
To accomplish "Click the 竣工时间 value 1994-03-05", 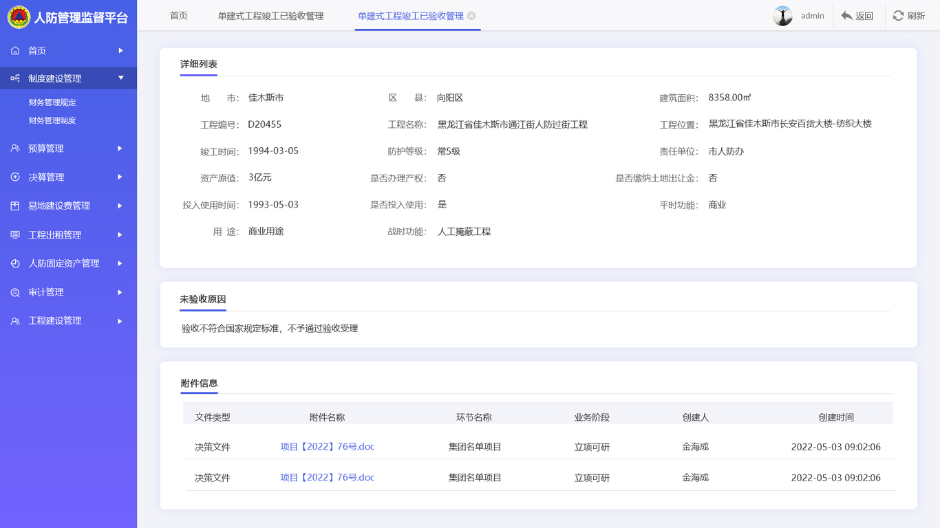I will [273, 151].
